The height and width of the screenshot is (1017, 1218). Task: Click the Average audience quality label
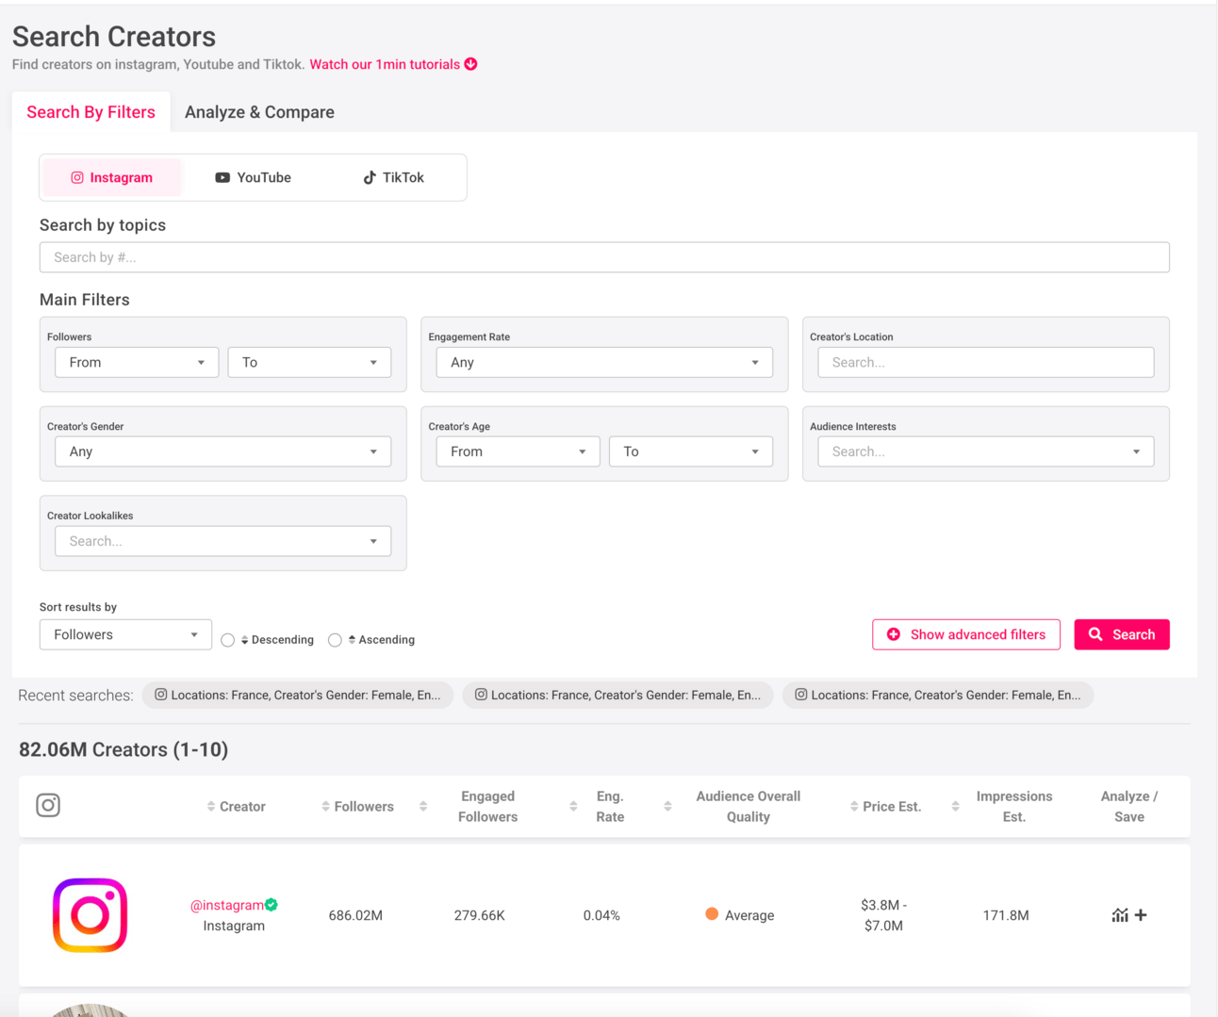tap(749, 915)
